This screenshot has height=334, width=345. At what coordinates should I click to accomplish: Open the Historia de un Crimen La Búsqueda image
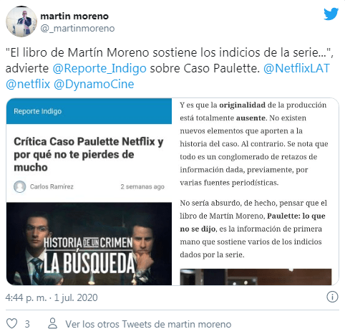pos(89,244)
